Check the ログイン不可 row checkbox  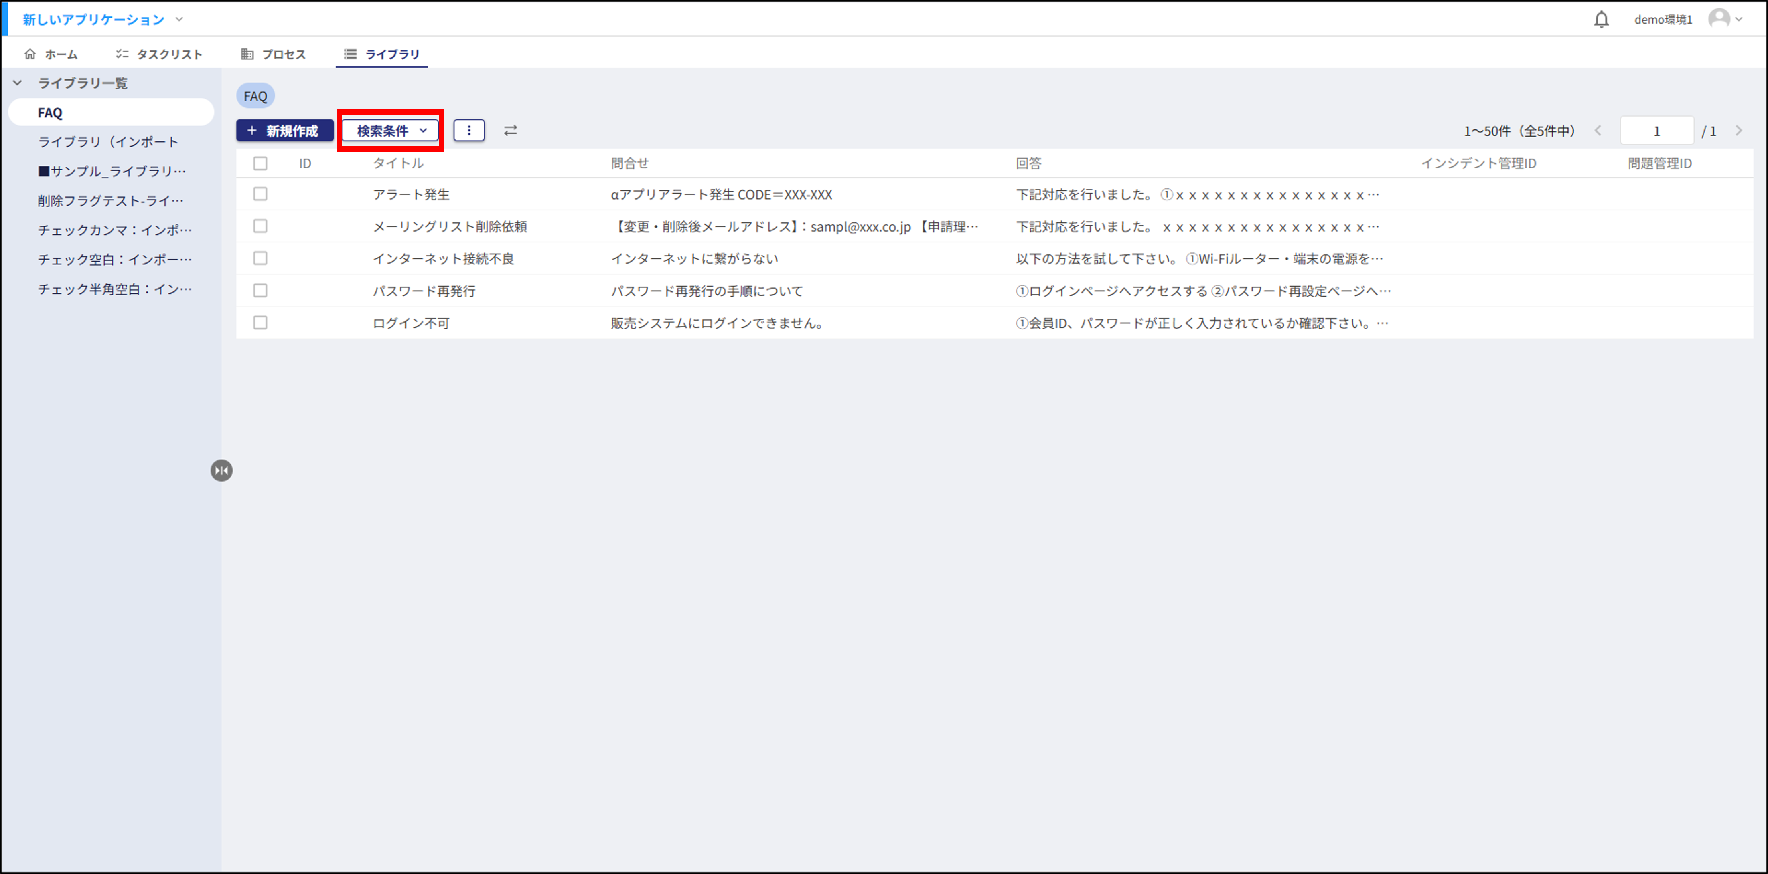(260, 322)
